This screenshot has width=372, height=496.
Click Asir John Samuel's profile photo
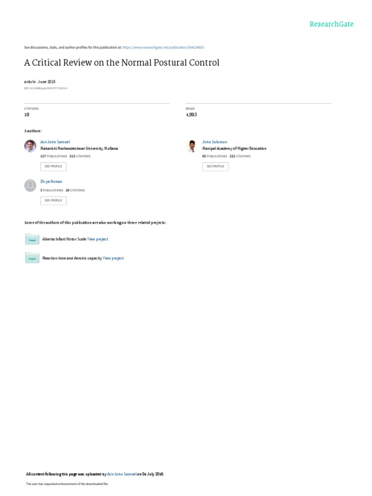click(31, 146)
